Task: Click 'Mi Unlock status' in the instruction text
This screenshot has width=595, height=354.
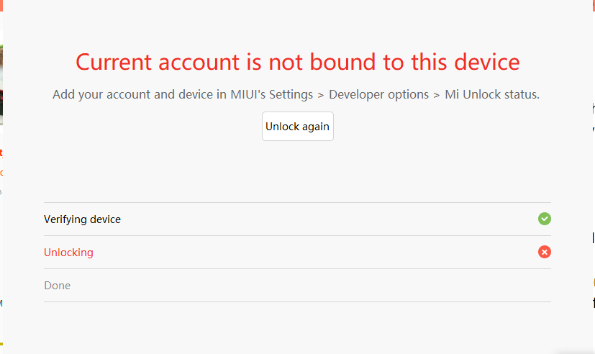Action: click(491, 94)
